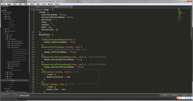
Task: Collapse the componentList folder
Action: tap(7, 48)
